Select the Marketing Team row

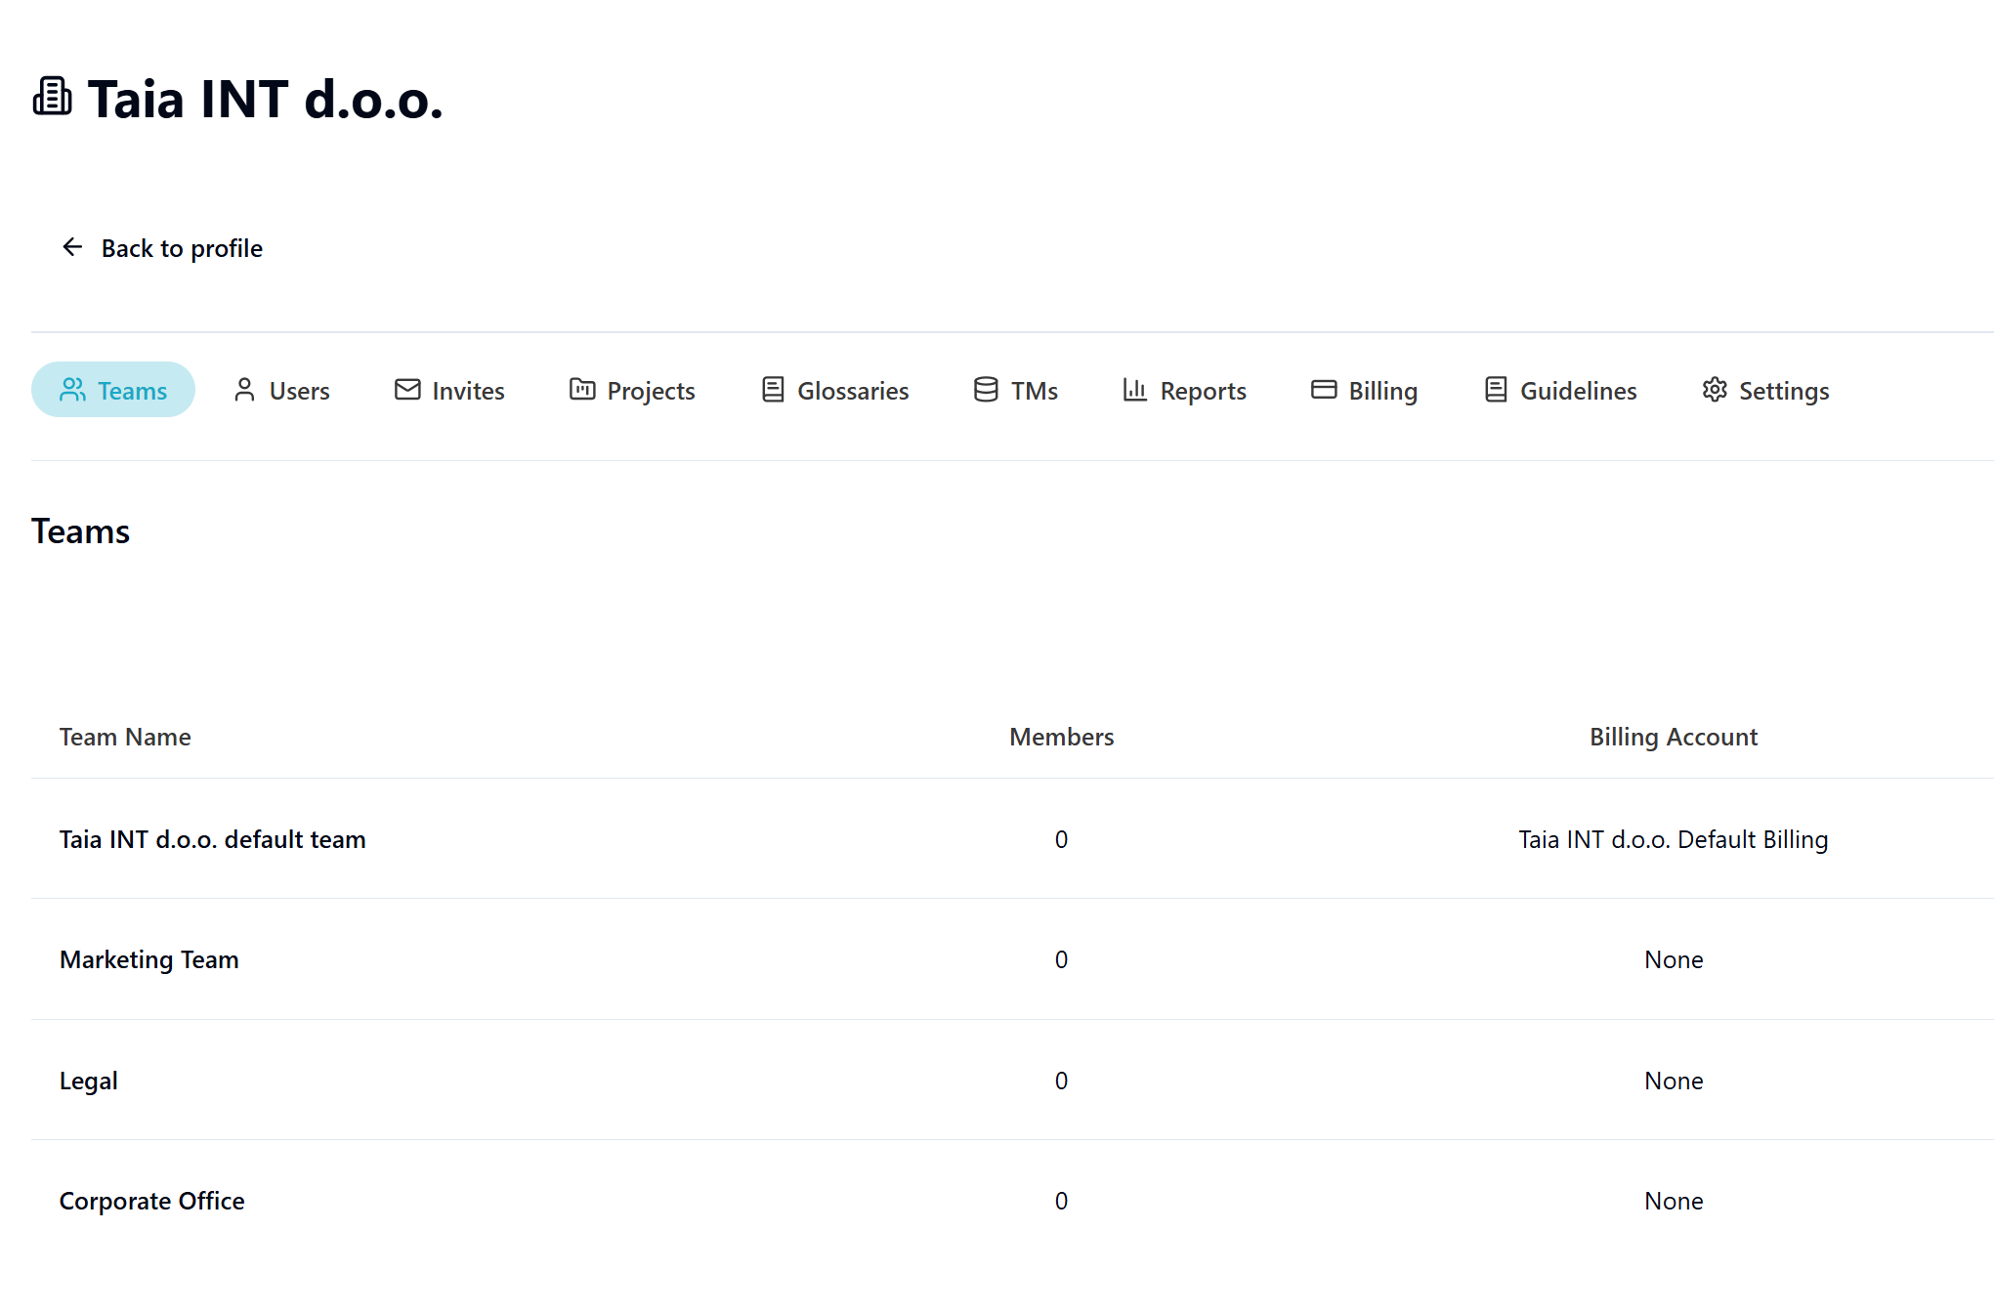pyautogui.click(x=148, y=959)
